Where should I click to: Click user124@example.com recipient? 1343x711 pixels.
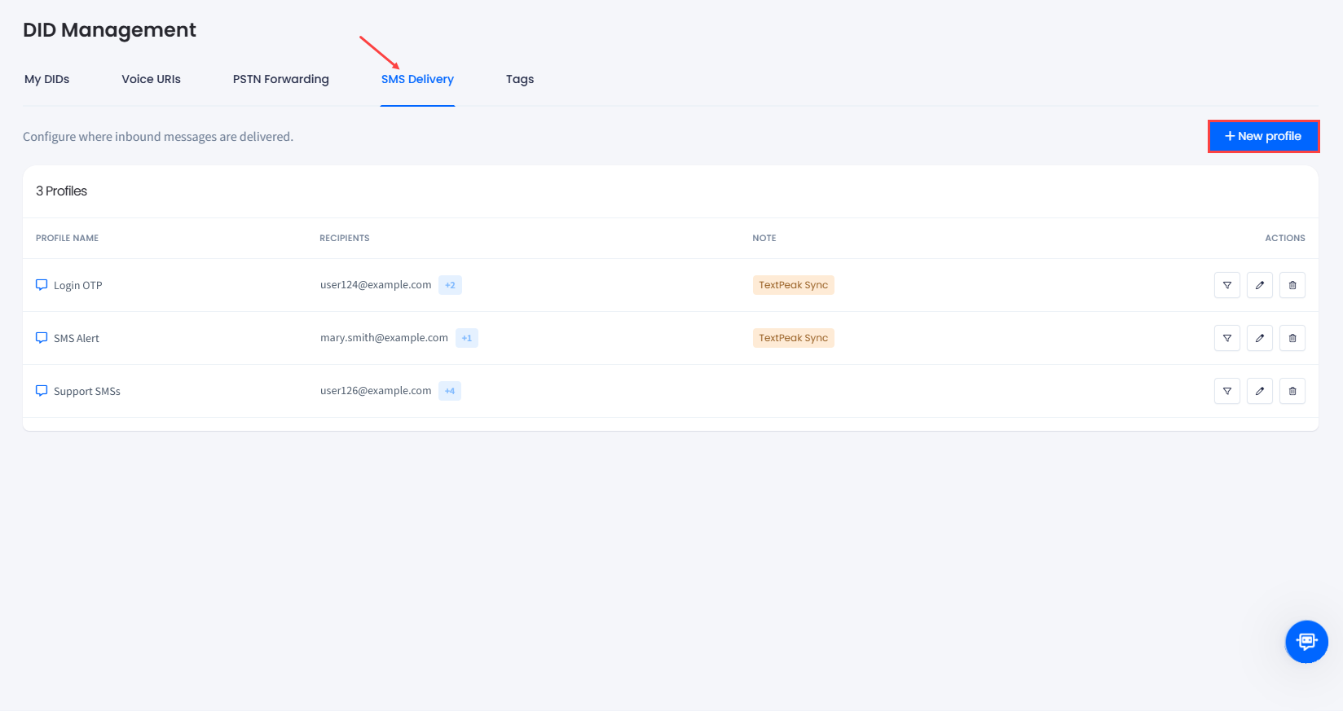[x=376, y=285]
